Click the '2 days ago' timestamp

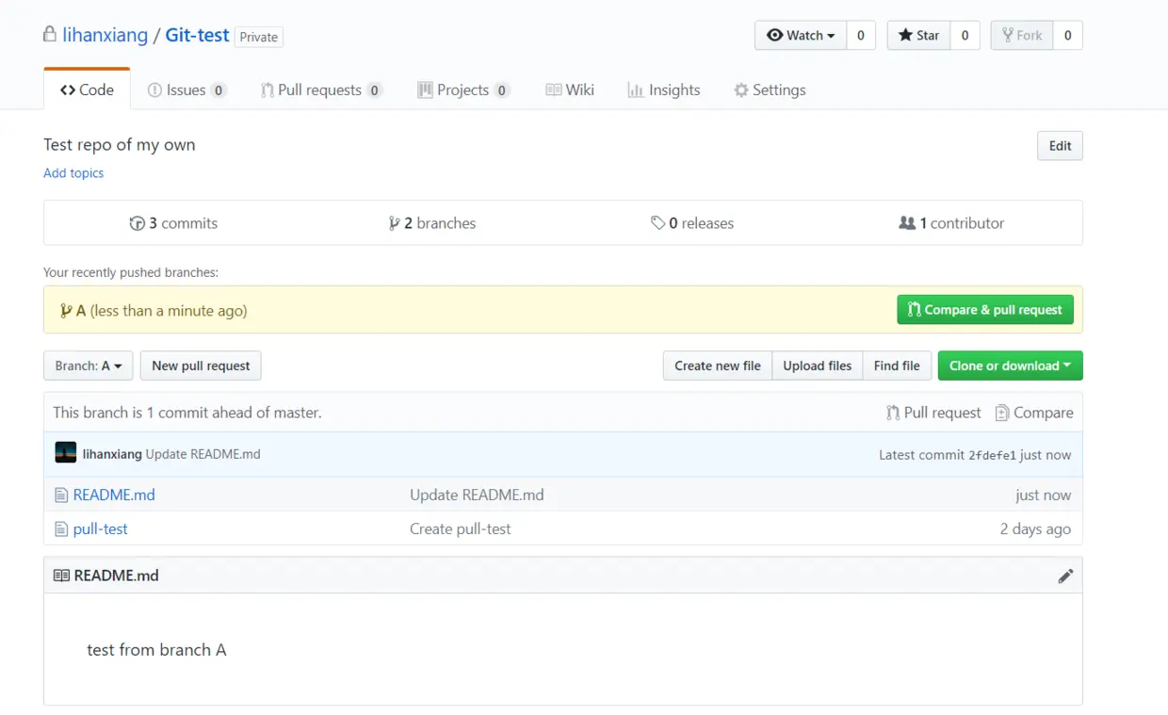(x=1035, y=528)
